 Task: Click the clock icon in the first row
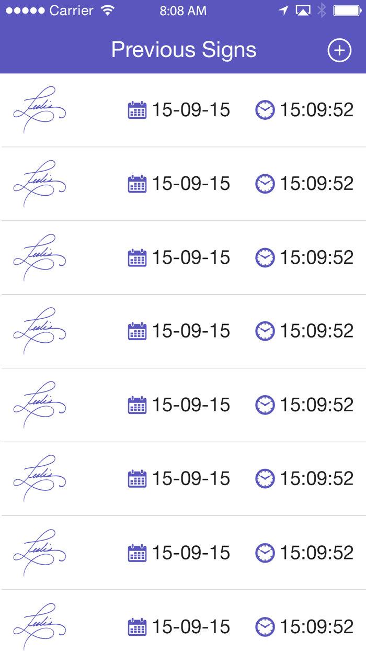coord(265,110)
